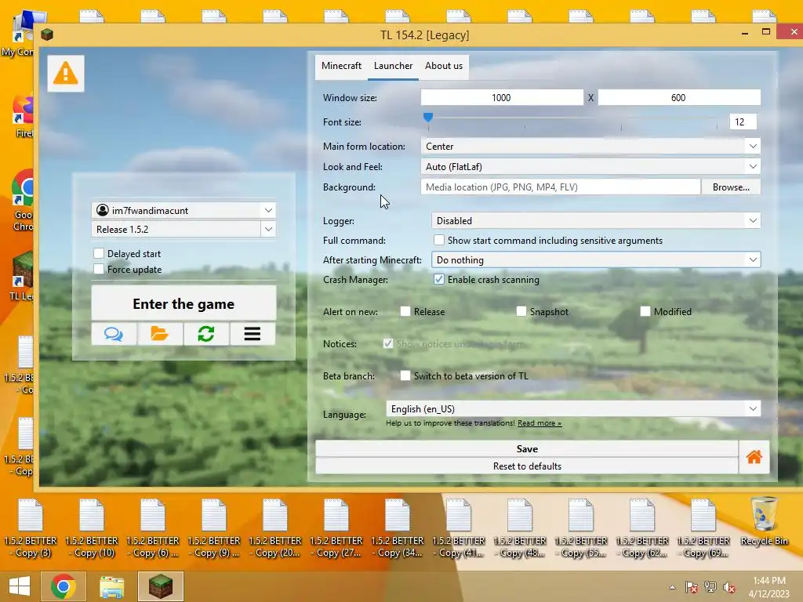
Task: Check Alert on new Snapshot
Action: click(x=521, y=311)
